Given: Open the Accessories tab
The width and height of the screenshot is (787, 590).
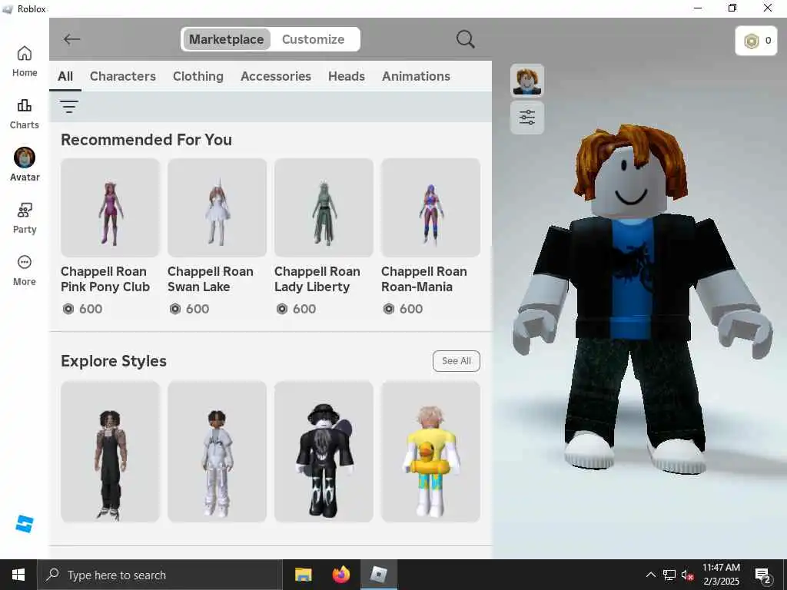Looking at the screenshot, I should click(x=276, y=76).
